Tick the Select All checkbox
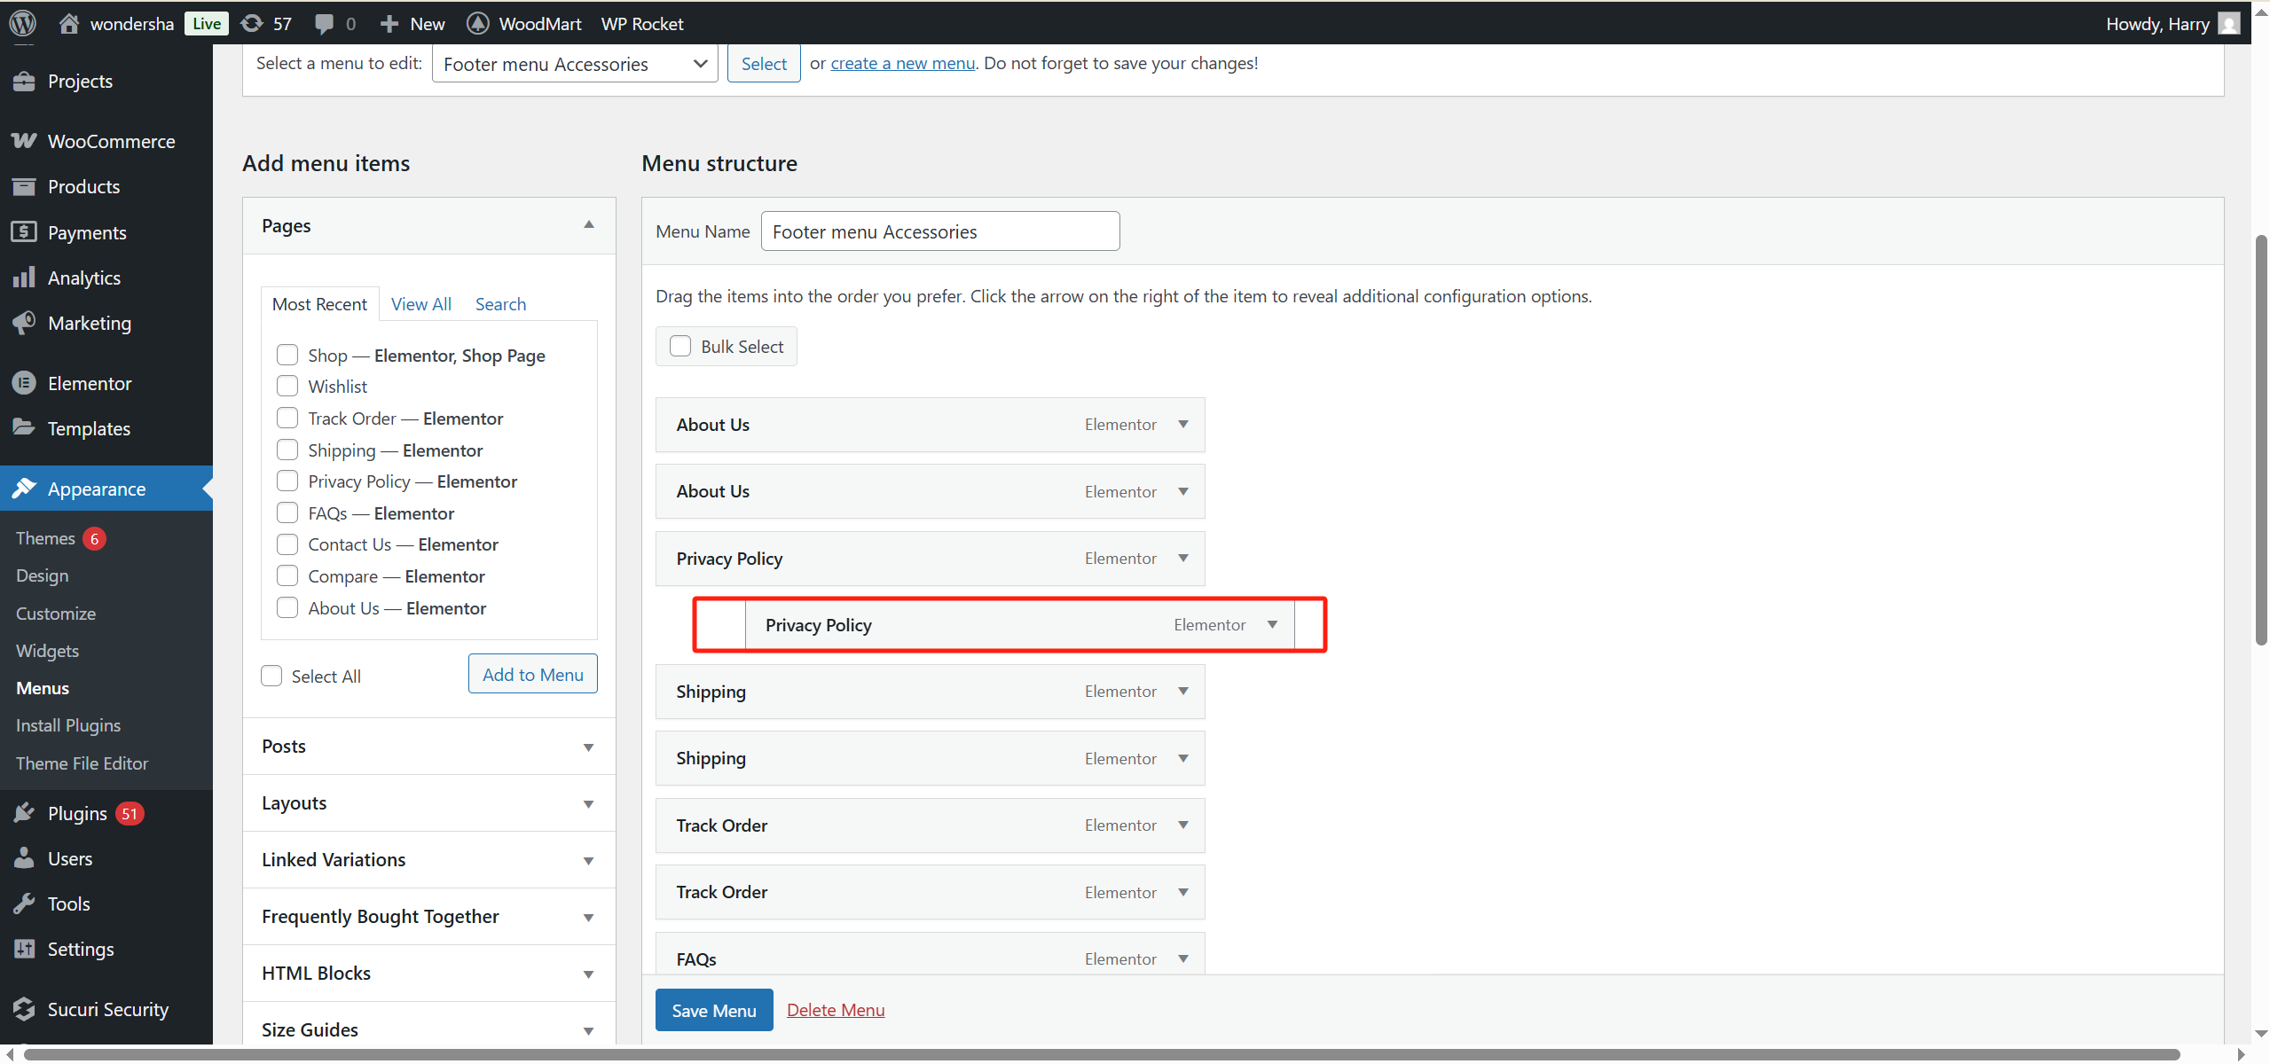Image resolution: width=2270 pixels, height=1064 pixels. click(271, 676)
